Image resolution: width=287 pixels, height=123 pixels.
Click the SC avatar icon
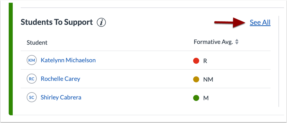(x=32, y=97)
